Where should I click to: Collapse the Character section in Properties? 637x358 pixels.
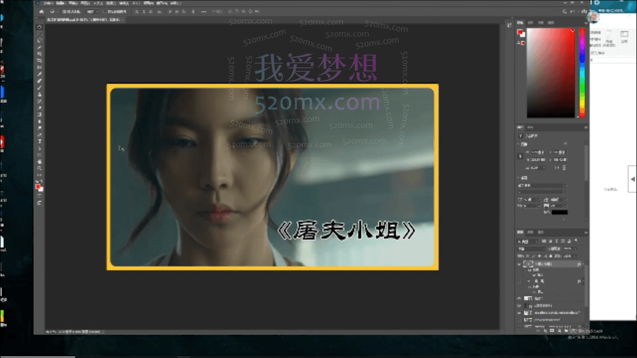pos(519,177)
